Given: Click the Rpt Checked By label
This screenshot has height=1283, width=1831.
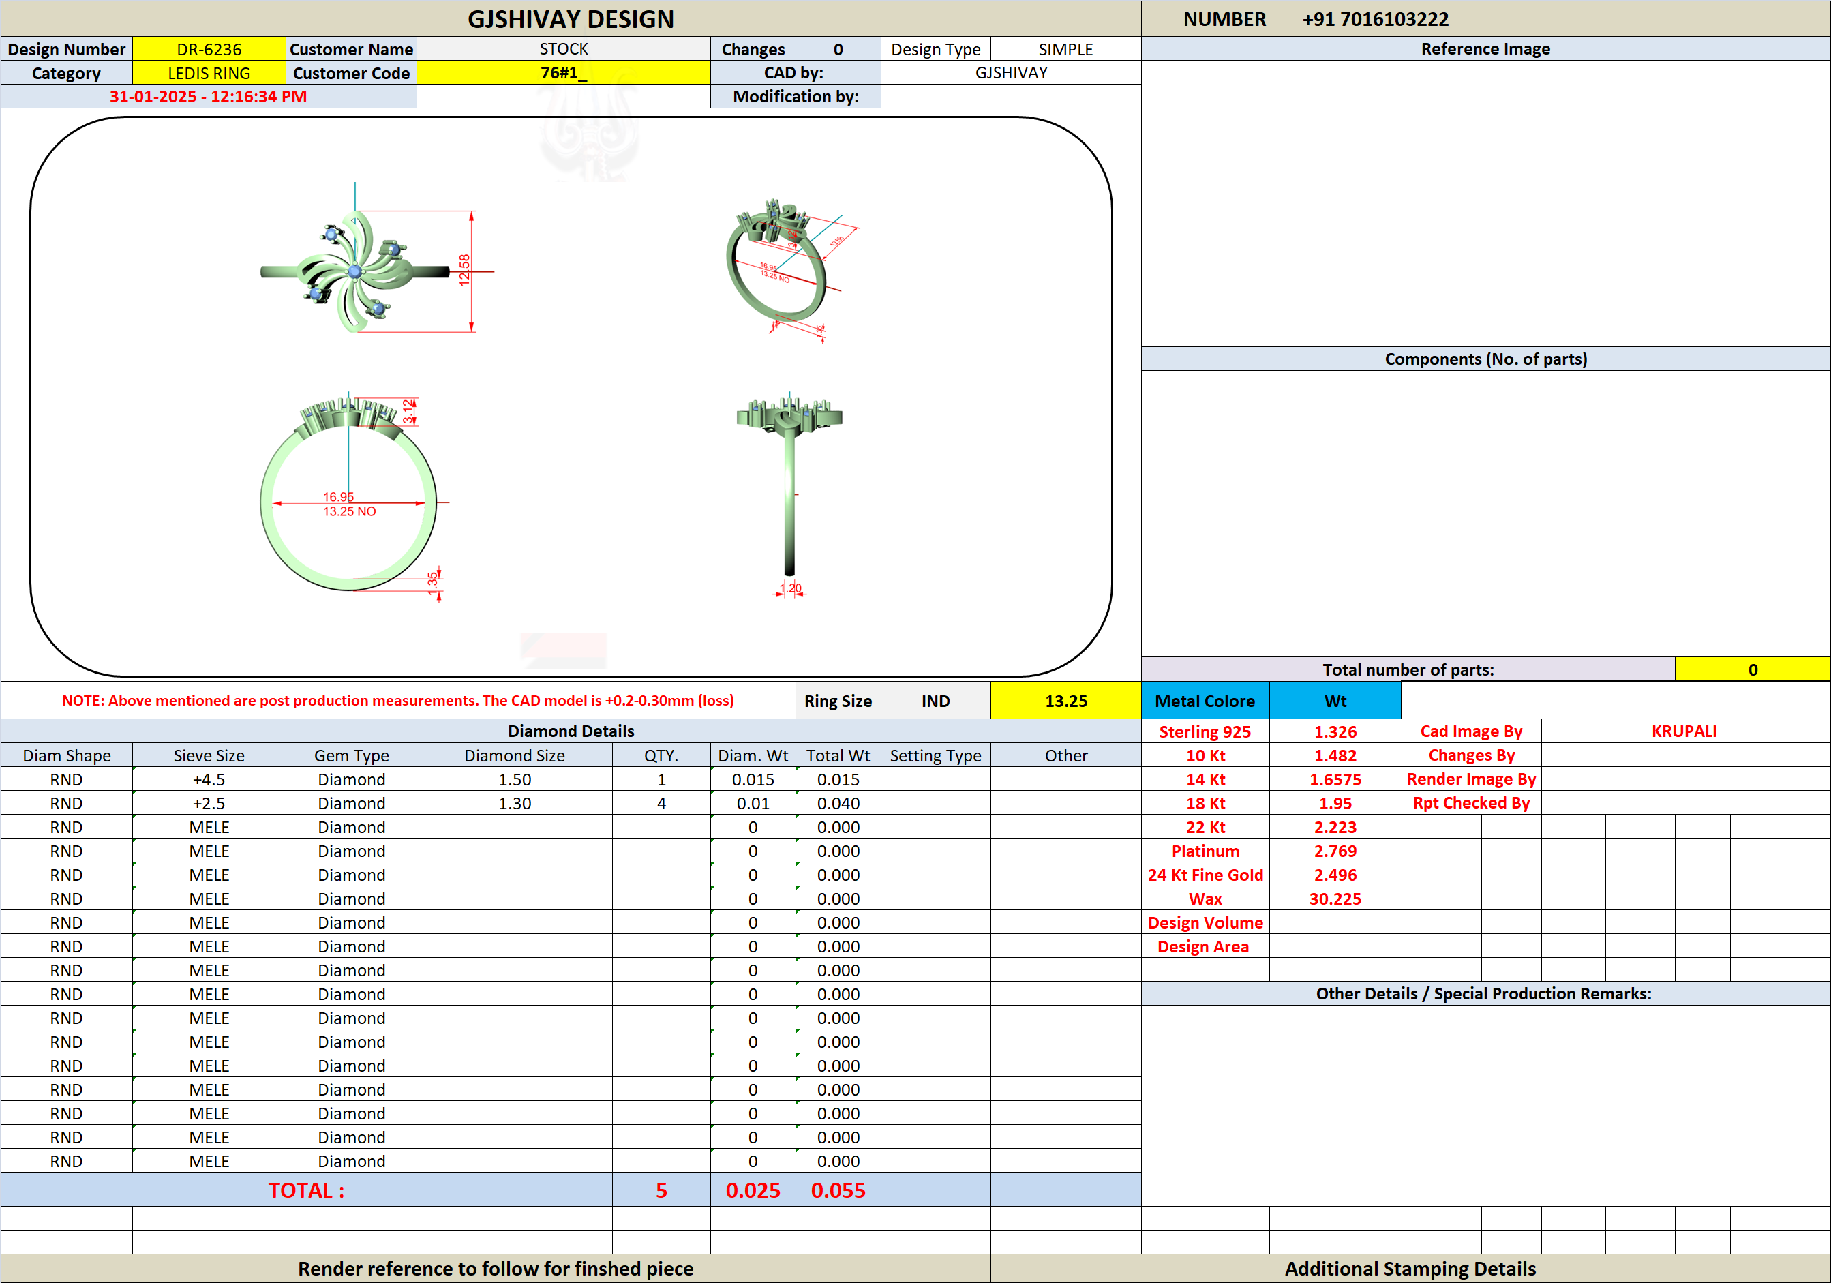Looking at the screenshot, I should tap(1471, 803).
